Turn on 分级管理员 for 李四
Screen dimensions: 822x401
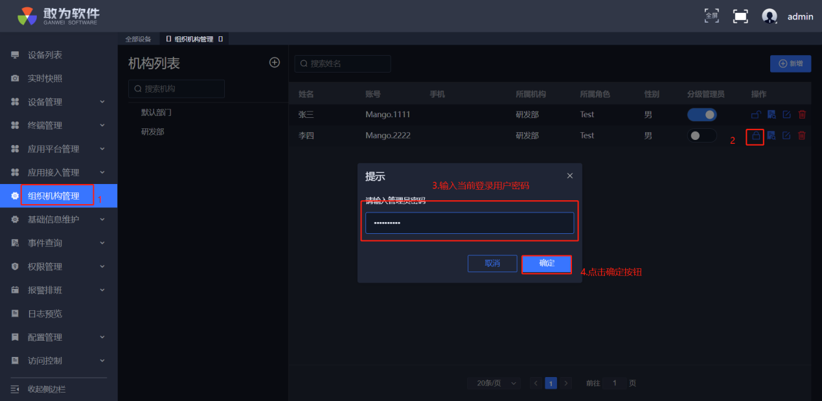[702, 135]
